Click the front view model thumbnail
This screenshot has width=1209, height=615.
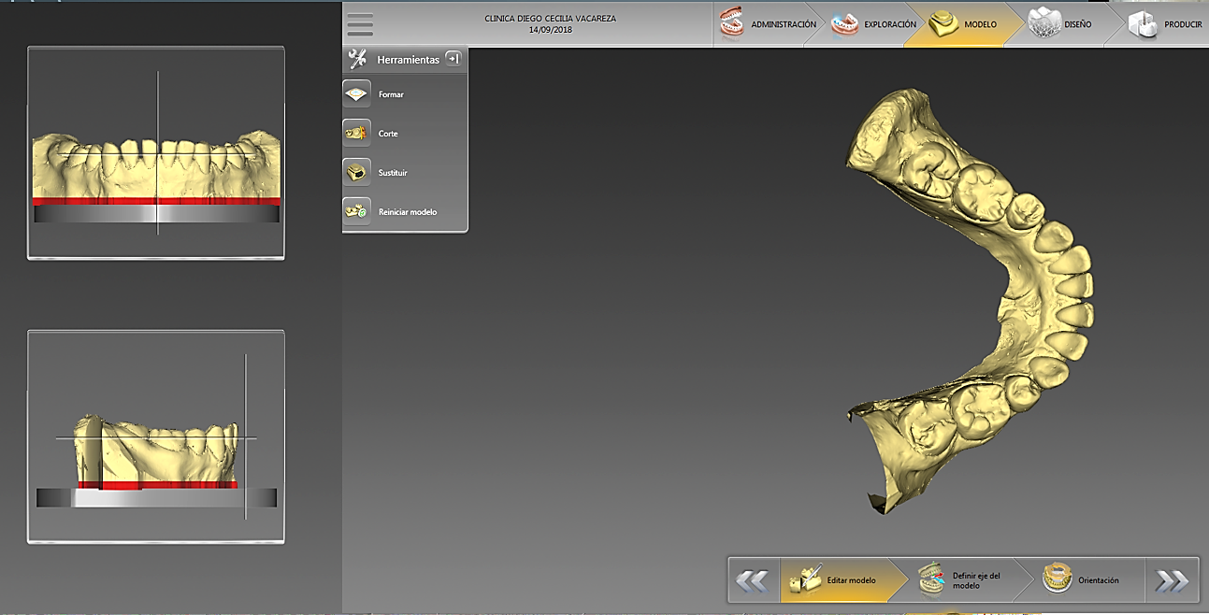click(156, 153)
